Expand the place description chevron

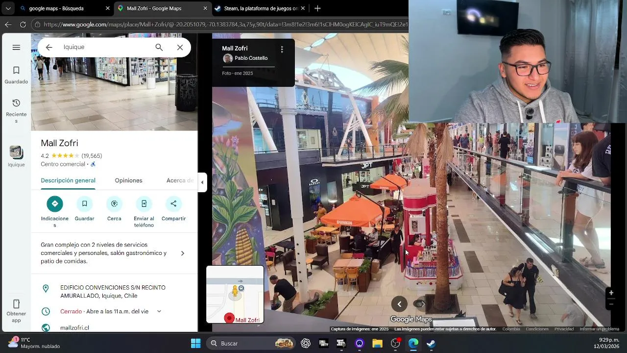click(183, 253)
